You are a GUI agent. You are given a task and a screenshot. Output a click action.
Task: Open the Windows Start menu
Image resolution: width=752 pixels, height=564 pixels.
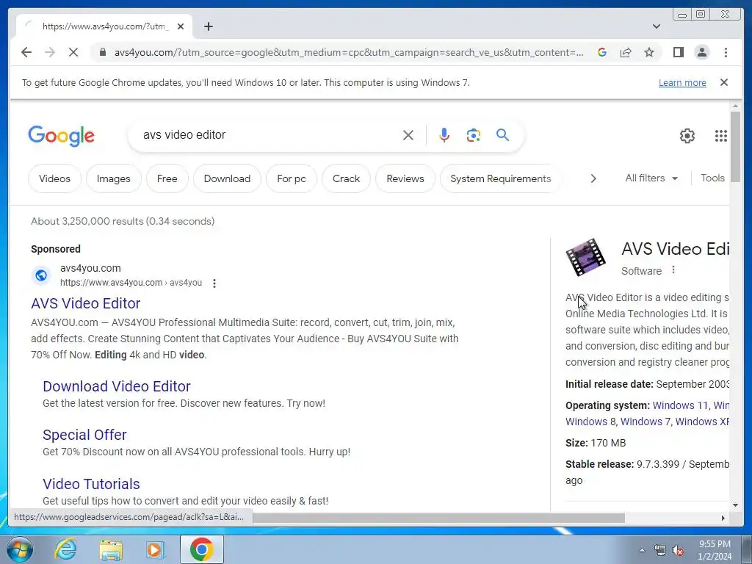pos(20,549)
